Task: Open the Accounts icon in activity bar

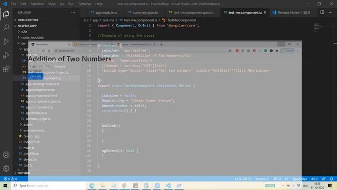Action: coord(6,155)
